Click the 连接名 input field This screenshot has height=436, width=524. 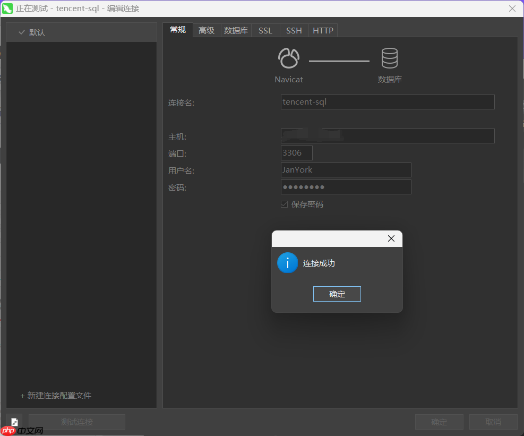387,101
